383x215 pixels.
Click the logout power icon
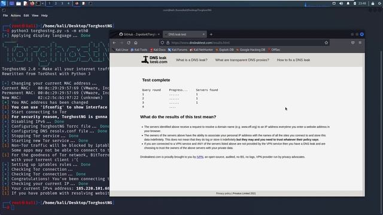380,4
